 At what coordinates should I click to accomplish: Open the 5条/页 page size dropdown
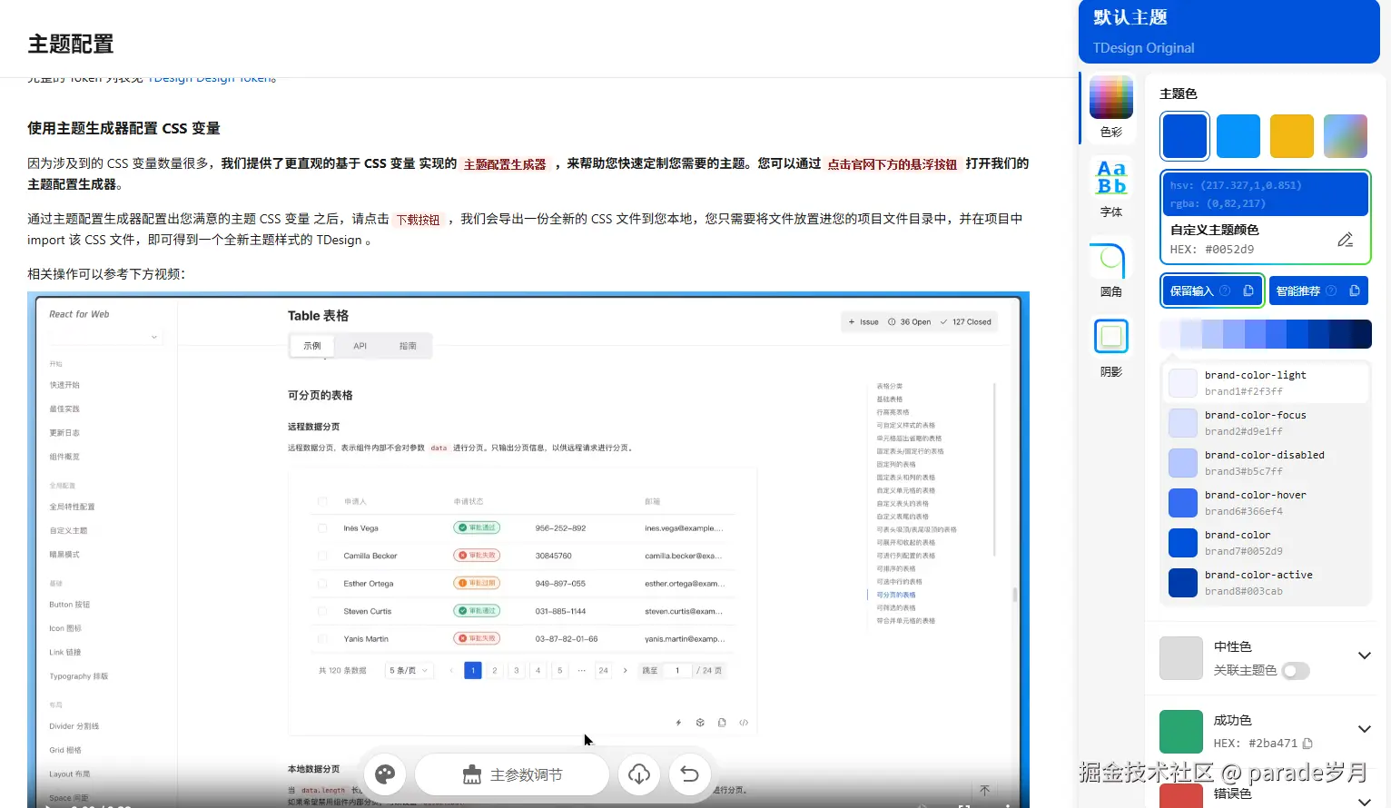pos(408,670)
